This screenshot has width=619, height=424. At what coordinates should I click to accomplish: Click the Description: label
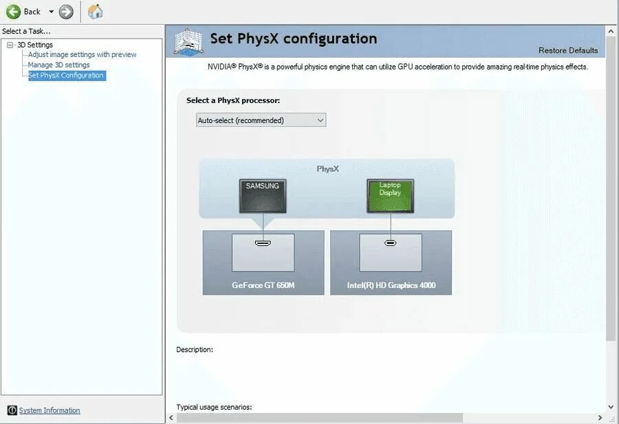[x=195, y=350]
